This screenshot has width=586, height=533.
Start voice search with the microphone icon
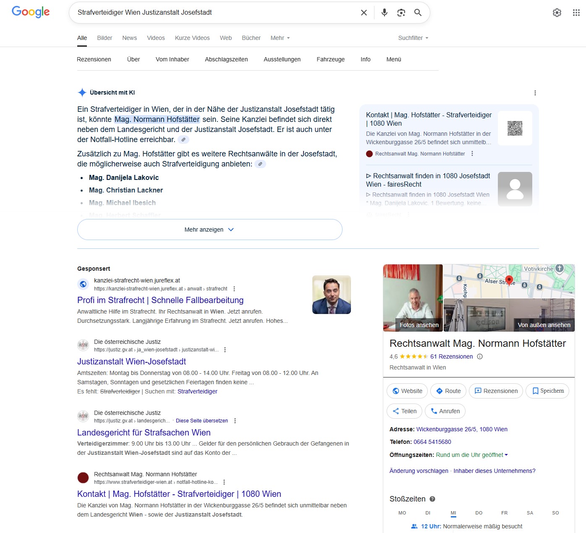coord(384,13)
